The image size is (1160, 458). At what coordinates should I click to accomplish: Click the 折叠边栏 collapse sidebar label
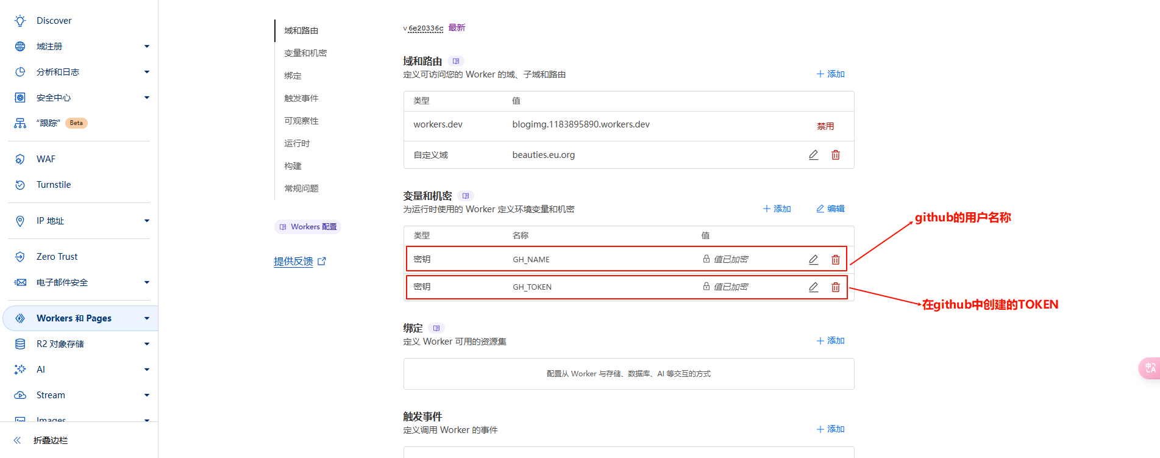point(51,440)
